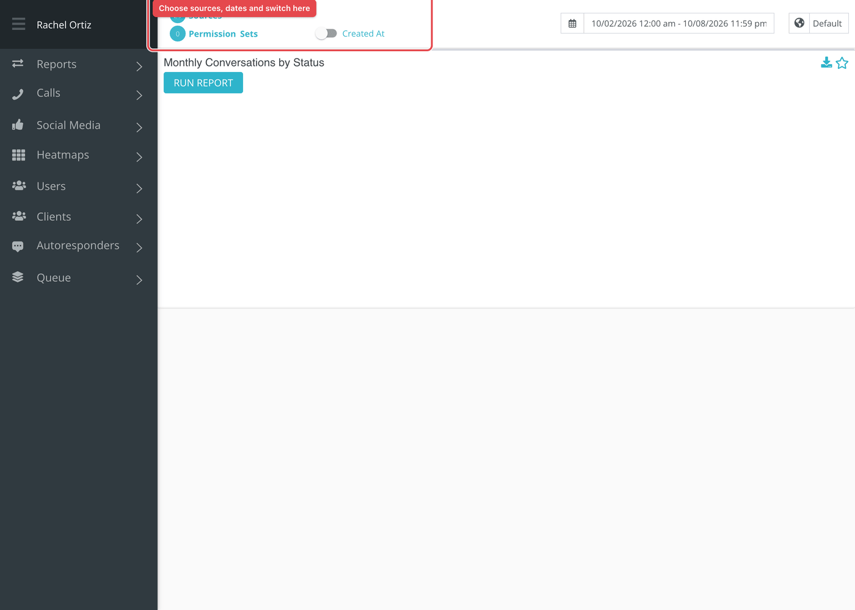
Task: Click the Queue layers icon
Action: (x=18, y=277)
